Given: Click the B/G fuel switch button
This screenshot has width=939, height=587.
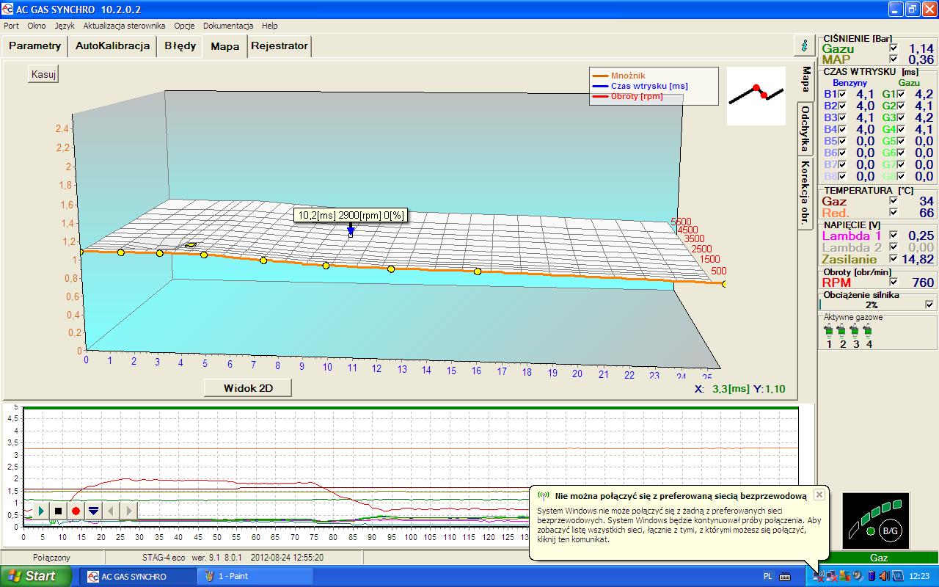Looking at the screenshot, I should pos(890,530).
